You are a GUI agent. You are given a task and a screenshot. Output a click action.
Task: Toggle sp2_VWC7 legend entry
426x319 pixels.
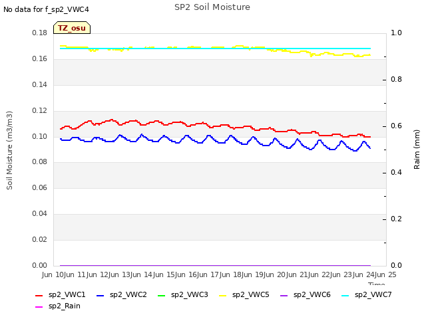coord(367,294)
